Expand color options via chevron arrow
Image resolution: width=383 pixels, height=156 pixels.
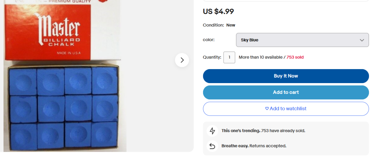click(362, 40)
